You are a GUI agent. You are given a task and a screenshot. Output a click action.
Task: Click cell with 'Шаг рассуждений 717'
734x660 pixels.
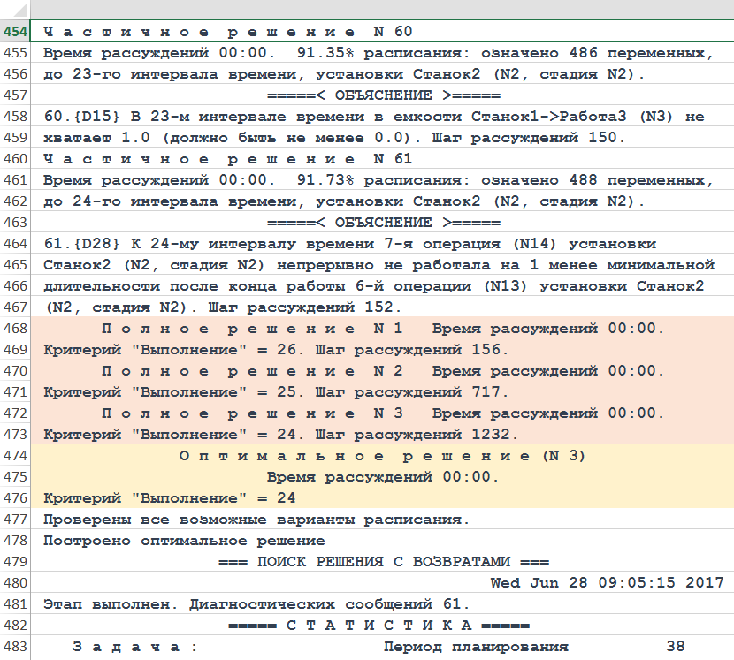pos(276,392)
